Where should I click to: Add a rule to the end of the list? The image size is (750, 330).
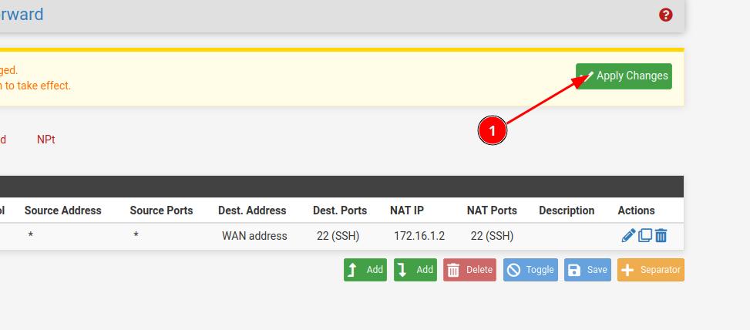point(415,270)
